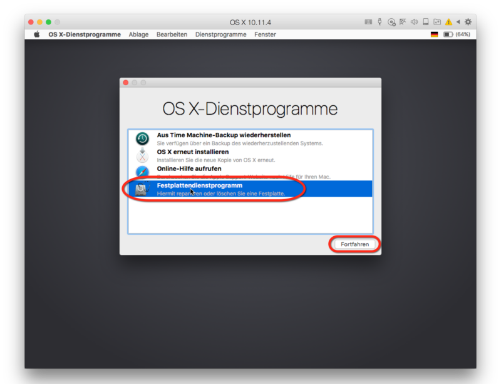Open the Dienstprogramme menu
Screen dimensions: 501x384
click(x=221, y=34)
